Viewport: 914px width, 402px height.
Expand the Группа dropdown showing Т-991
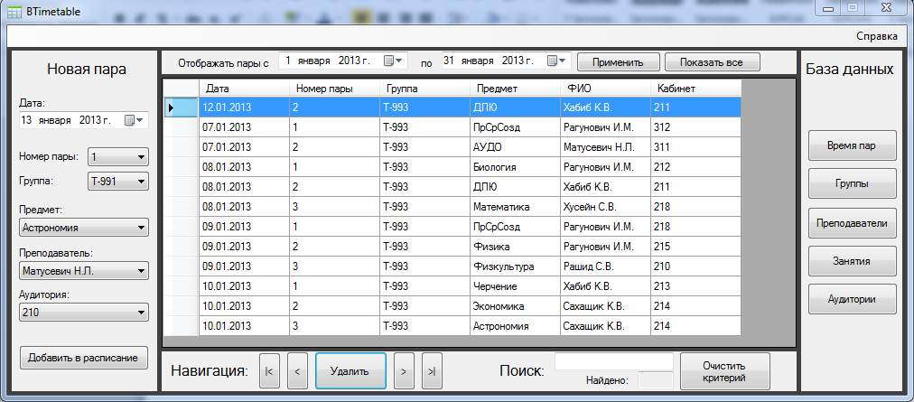[117, 182]
